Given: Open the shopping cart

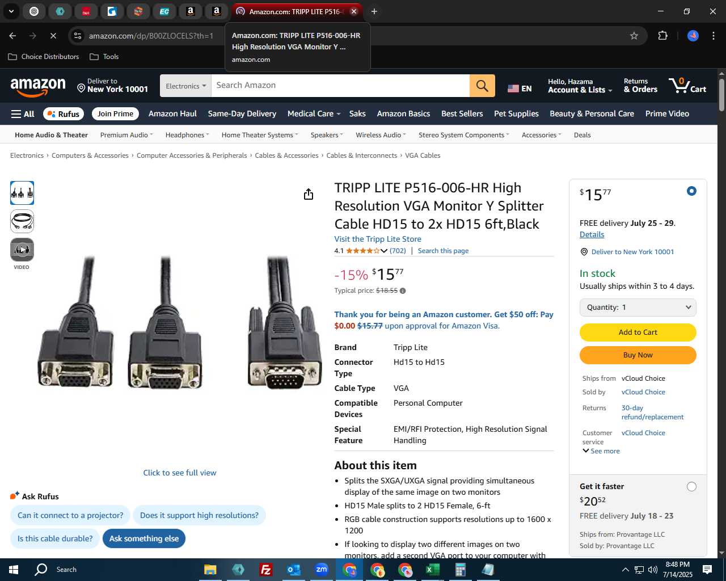Looking at the screenshot, I should point(687,86).
